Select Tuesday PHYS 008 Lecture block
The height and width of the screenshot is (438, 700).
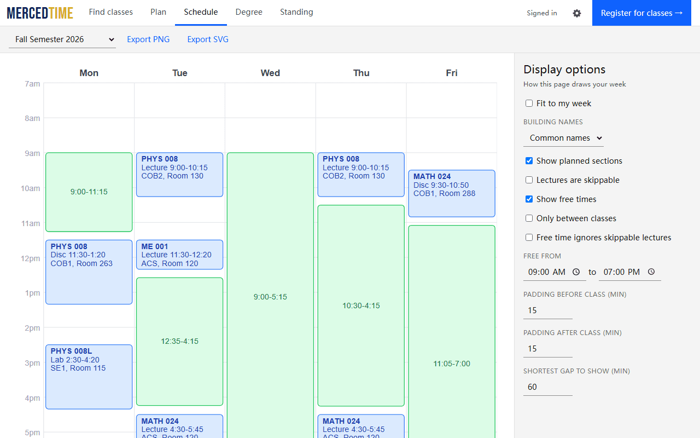180,175
